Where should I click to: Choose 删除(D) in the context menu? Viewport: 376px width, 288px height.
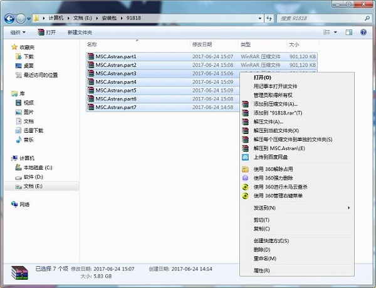(x=297, y=249)
